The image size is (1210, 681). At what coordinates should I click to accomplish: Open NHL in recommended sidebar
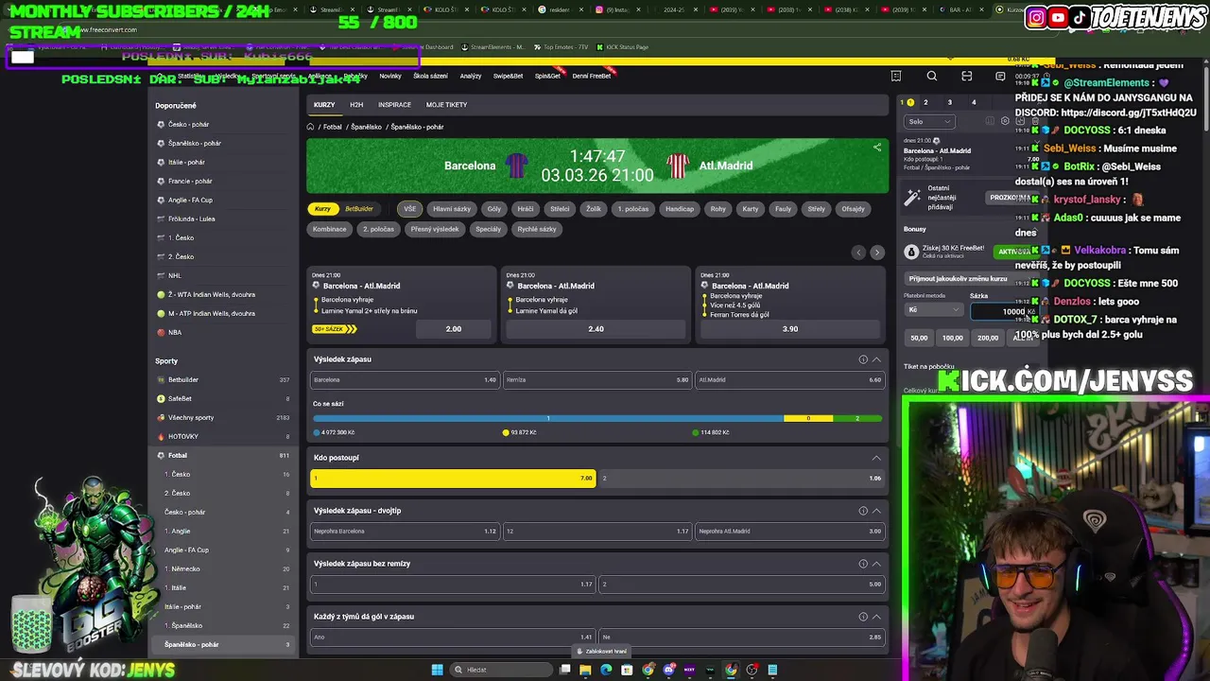[223, 275]
